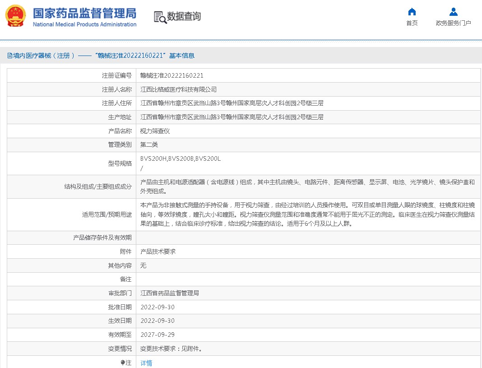Image resolution: width=482 pixels, height=368 pixels.
Task: Click the 注册证编号 row label
Action: [117, 75]
